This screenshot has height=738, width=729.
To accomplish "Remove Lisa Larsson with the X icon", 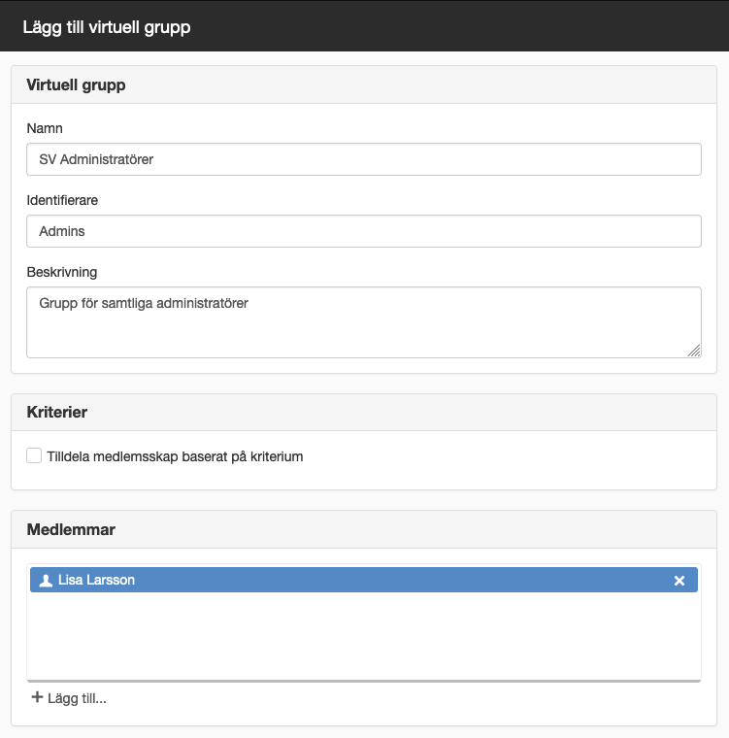I will pos(679,581).
